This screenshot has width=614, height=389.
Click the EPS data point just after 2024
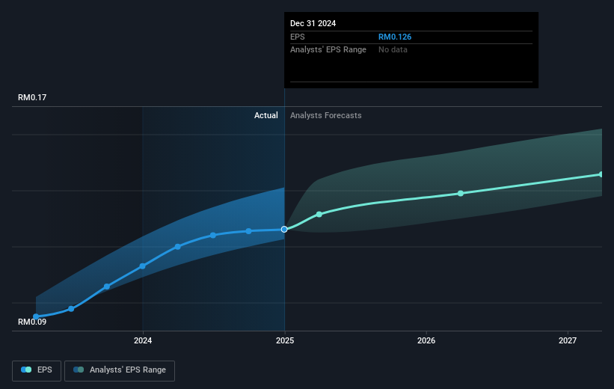coord(178,247)
